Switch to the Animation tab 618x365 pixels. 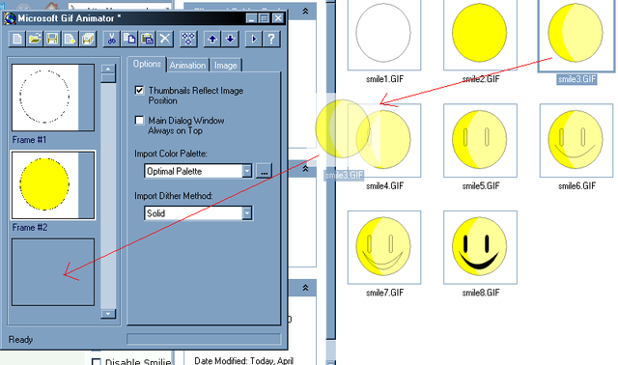click(x=187, y=66)
